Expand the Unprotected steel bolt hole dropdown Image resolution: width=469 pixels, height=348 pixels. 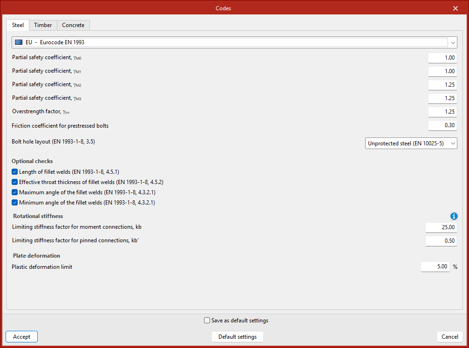point(411,143)
